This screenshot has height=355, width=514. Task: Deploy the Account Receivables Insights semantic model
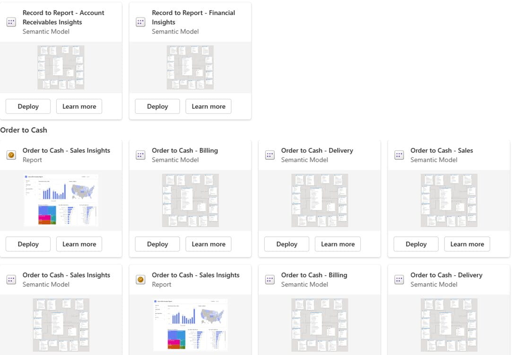point(27,106)
